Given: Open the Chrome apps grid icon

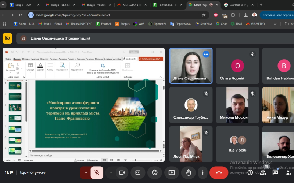Looking at the screenshot, I should pos(4,24).
